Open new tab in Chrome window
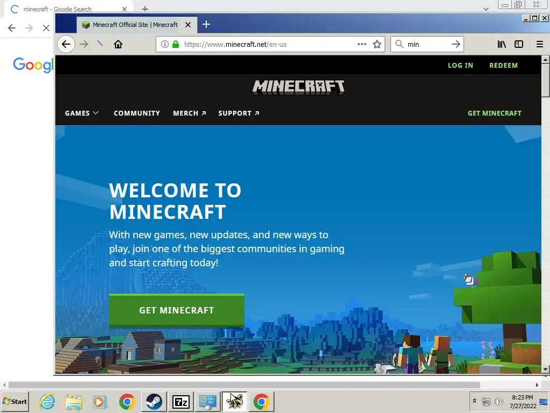 (x=145, y=9)
